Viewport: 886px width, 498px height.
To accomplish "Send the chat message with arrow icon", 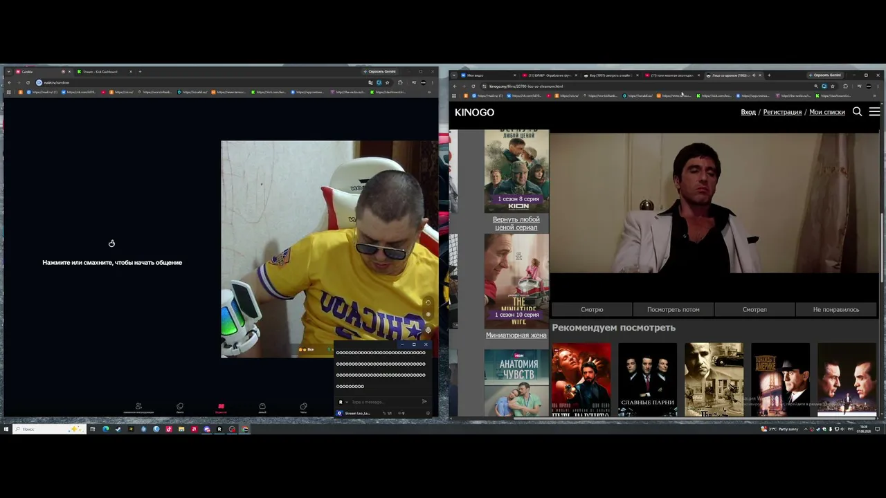I will click(x=424, y=402).
